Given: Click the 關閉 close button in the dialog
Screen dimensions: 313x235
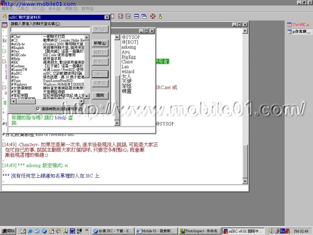Looking at the screenshot, I should [100, 95].
